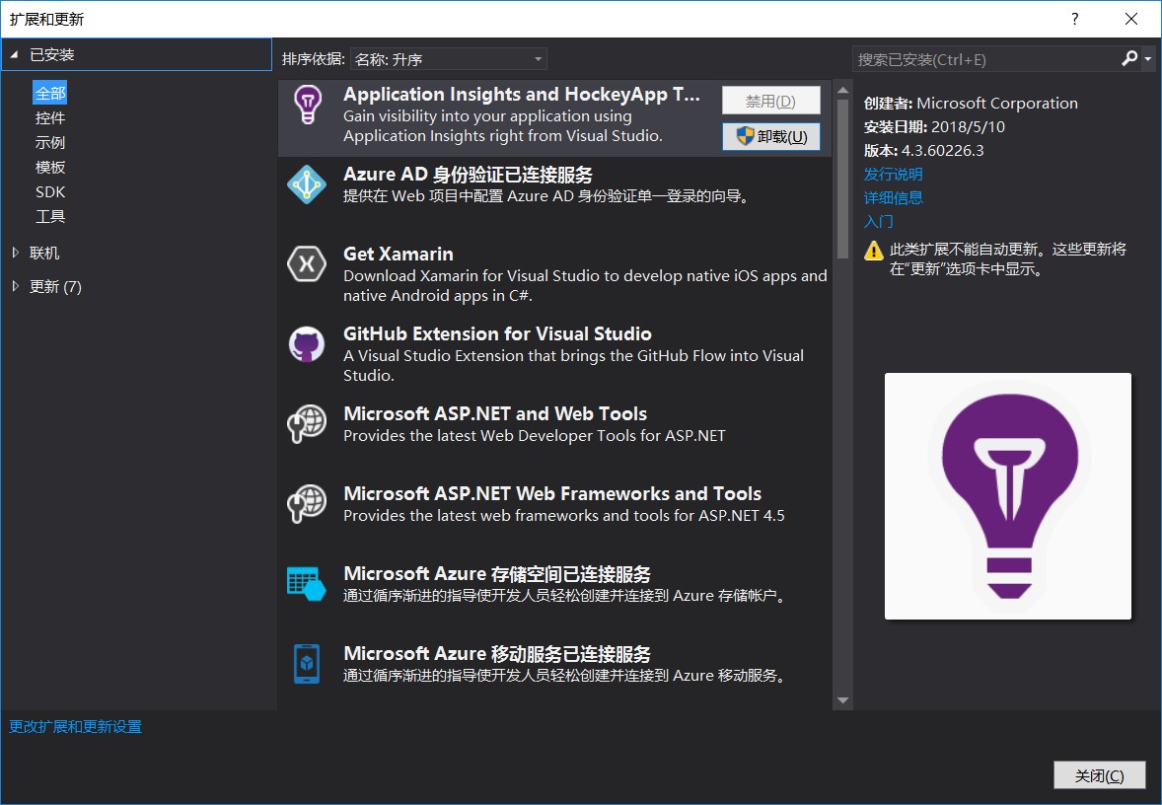
Task: Close the 扩展和更新 dialog window
Action: pos(1130,19)
